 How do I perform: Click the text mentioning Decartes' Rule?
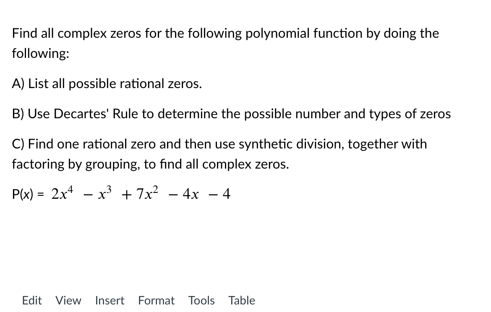231,113
